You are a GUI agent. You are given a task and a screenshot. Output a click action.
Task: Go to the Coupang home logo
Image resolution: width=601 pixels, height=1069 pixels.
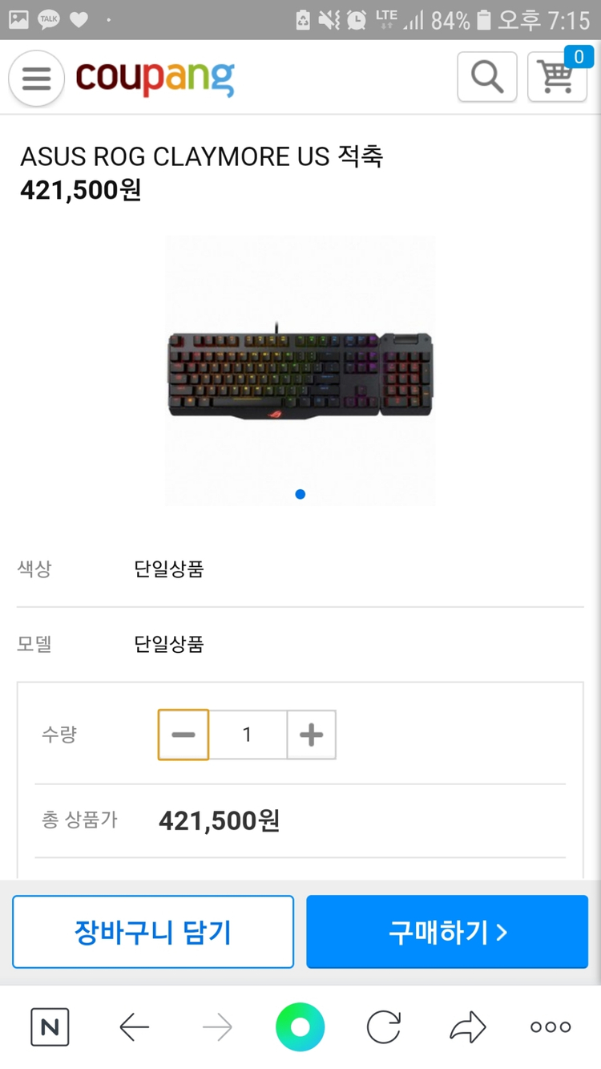point(155,79)
